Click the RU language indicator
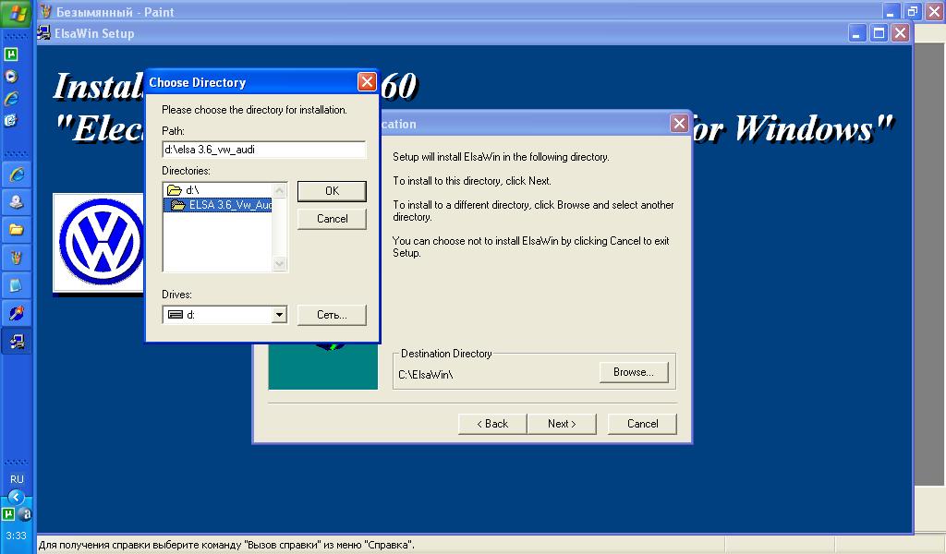946x554 pixels. point(17,479)
